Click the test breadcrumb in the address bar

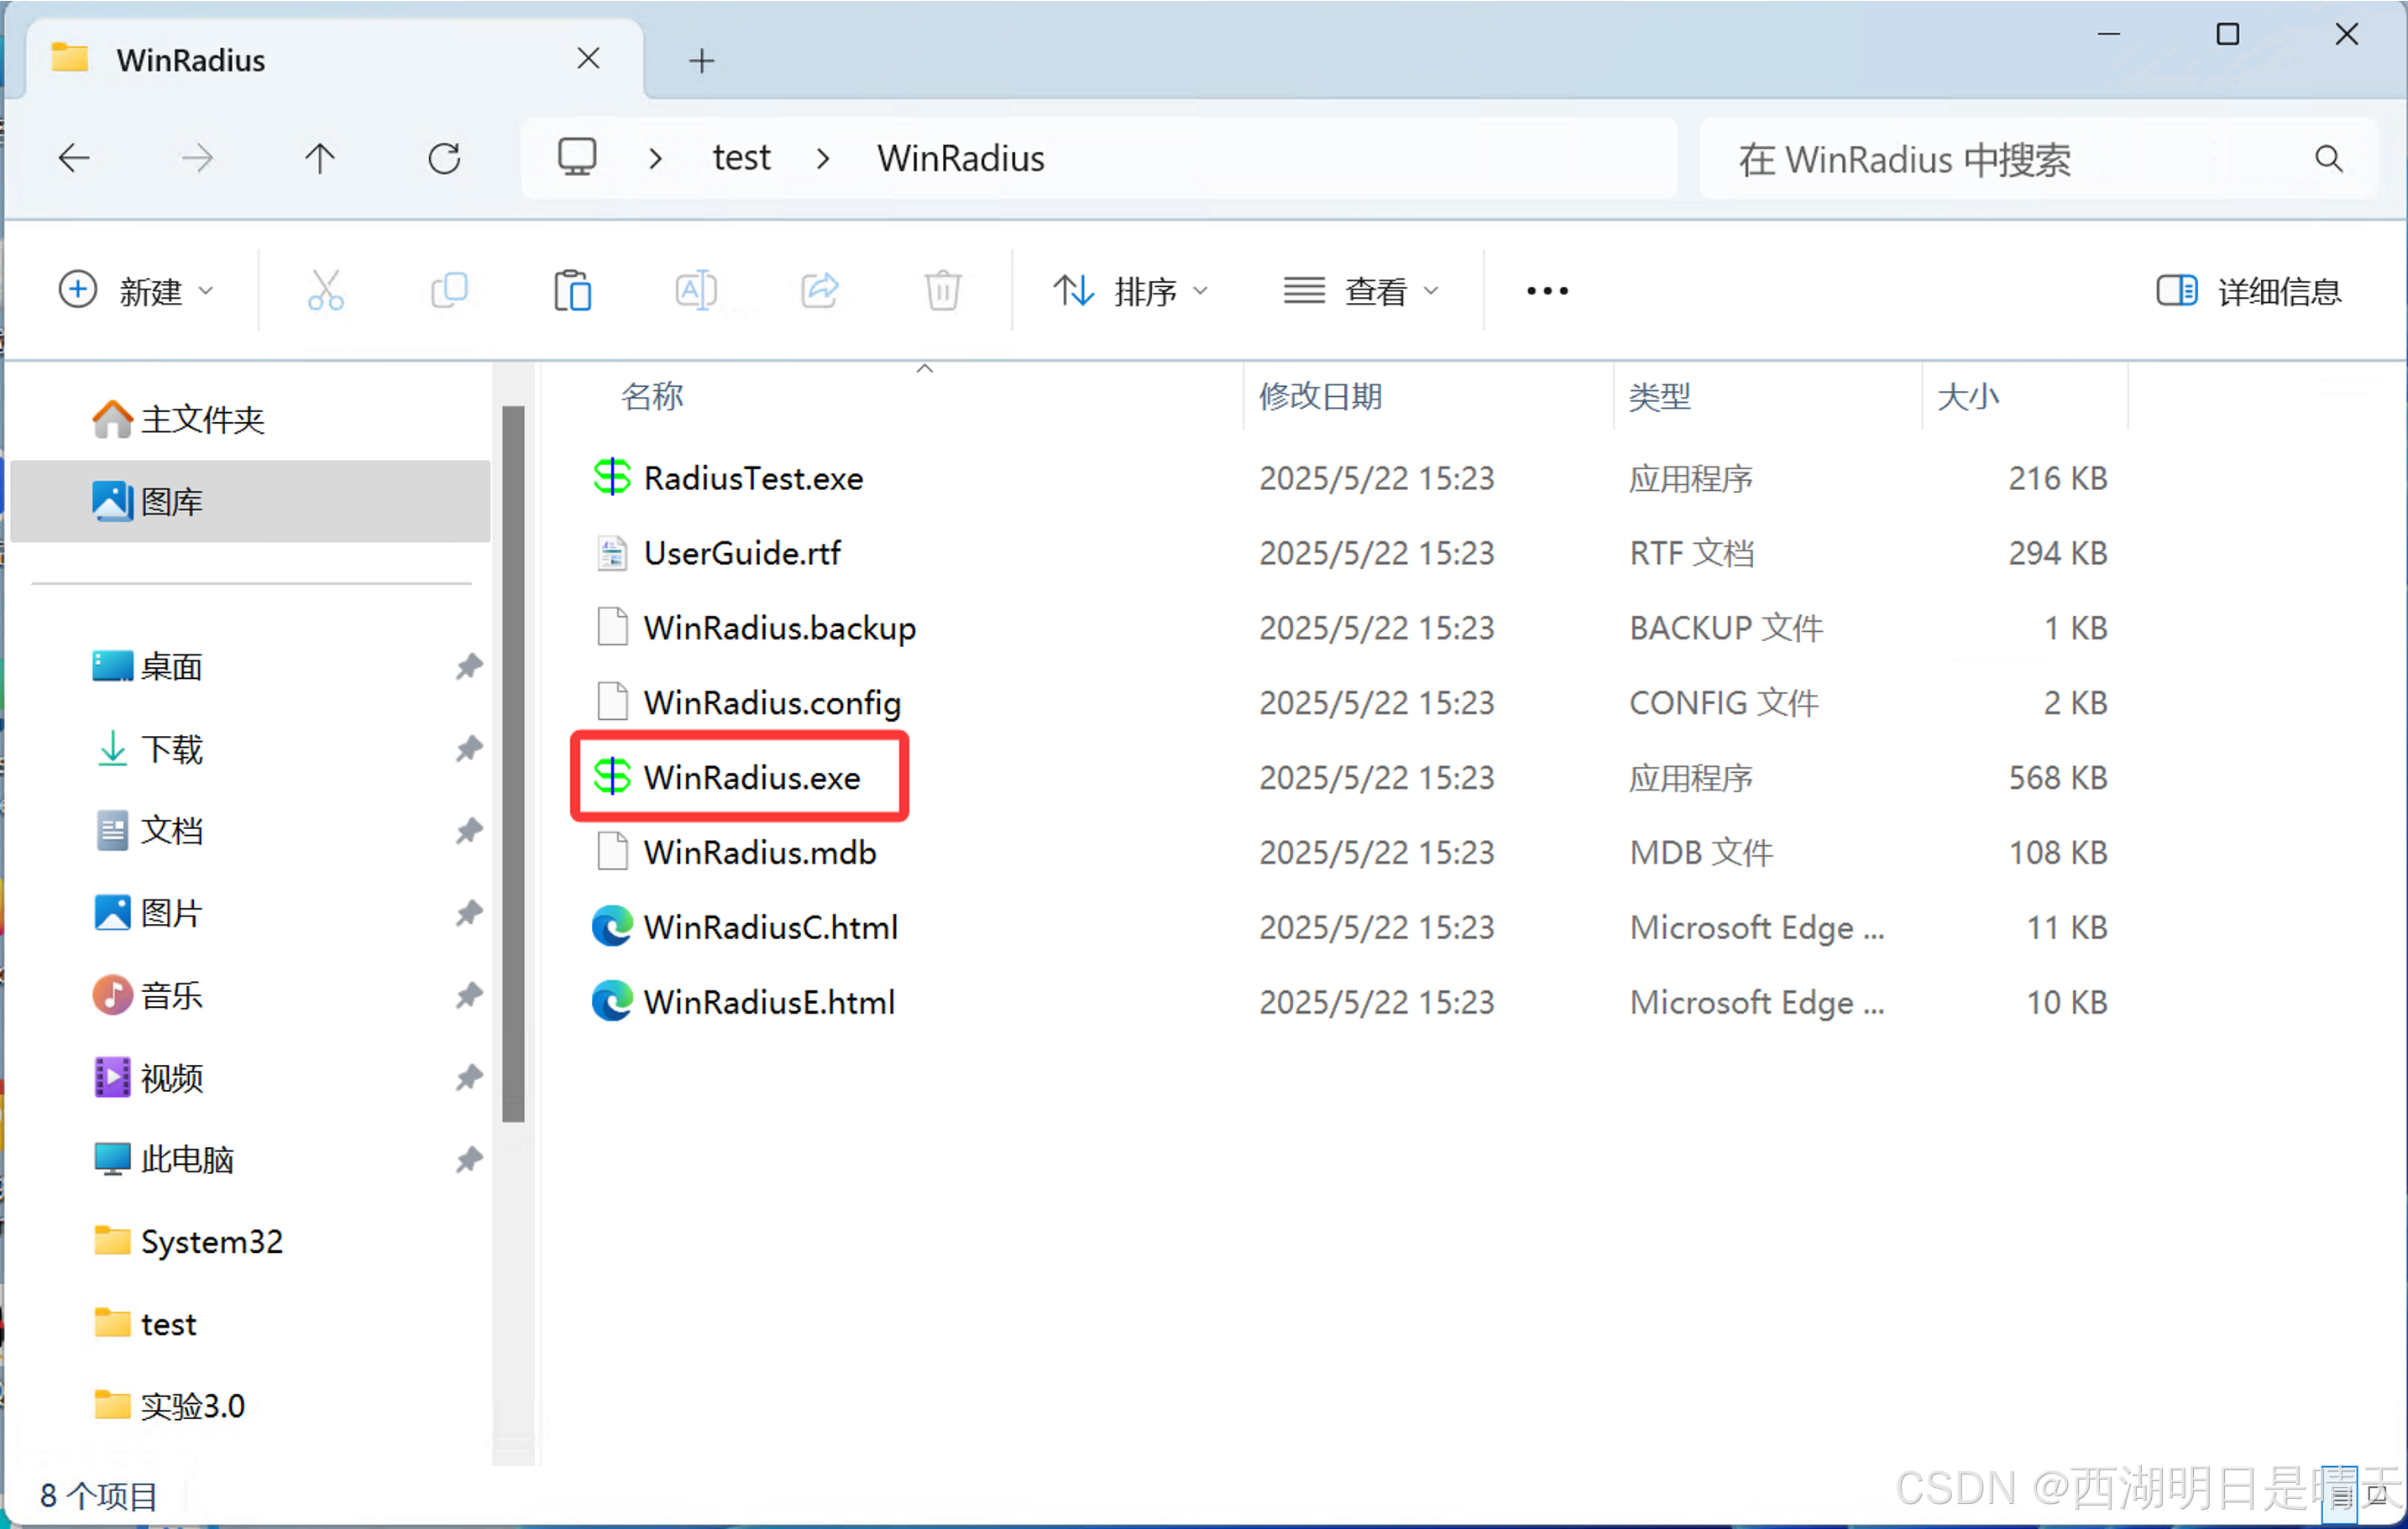point(741,157)
